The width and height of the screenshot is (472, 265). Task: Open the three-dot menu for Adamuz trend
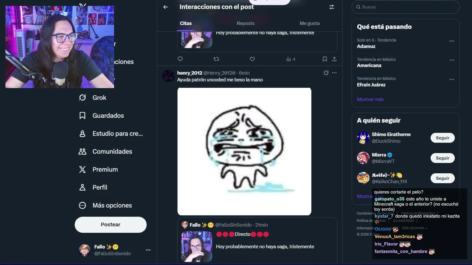pyautogui.click(x=452, y=41)
